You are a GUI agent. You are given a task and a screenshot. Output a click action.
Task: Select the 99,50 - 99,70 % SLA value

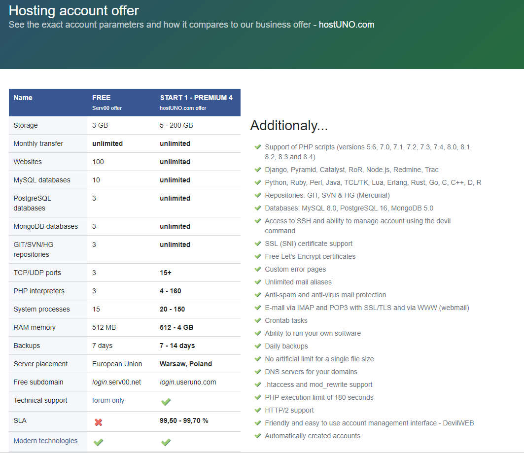(184, 420)
